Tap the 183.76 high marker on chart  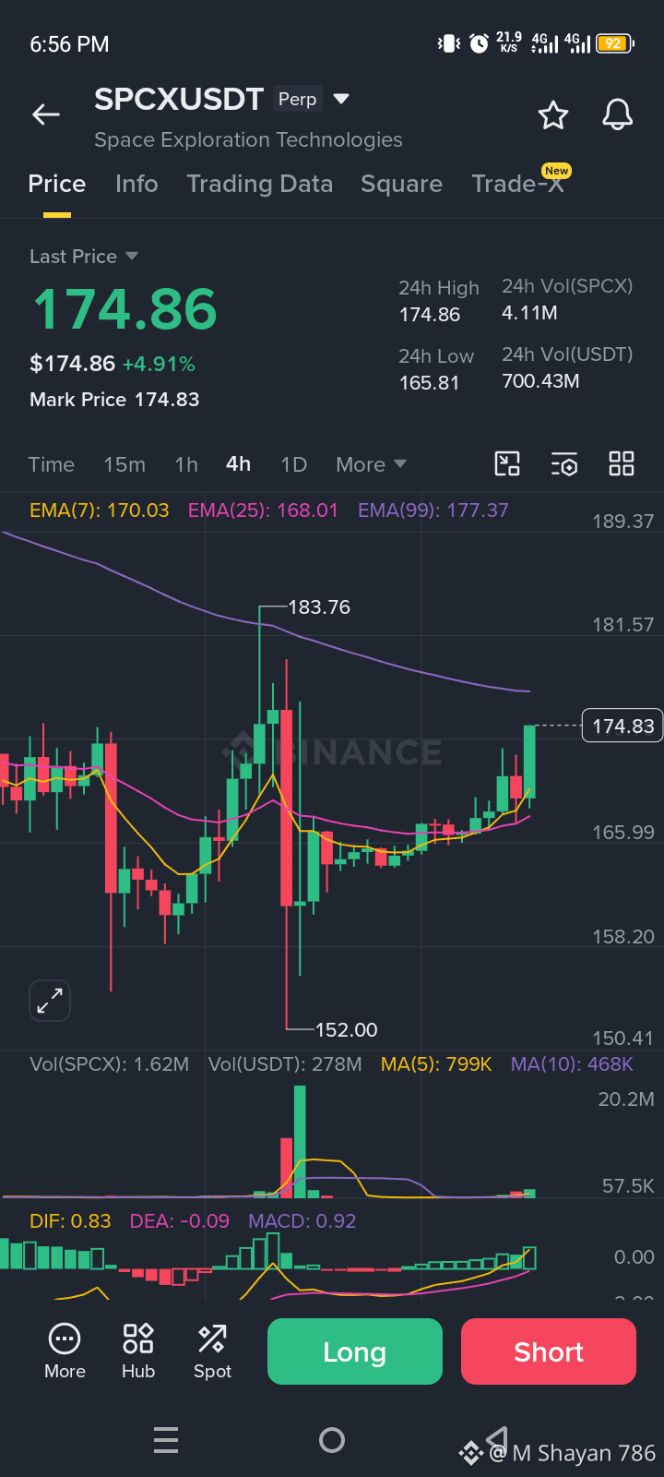319,607
